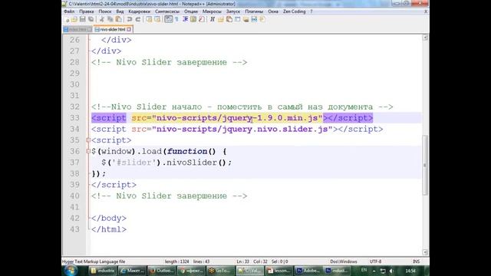491x276 pixels.
Task: Open the Zen Coding menu
Action: coord(295,11)
